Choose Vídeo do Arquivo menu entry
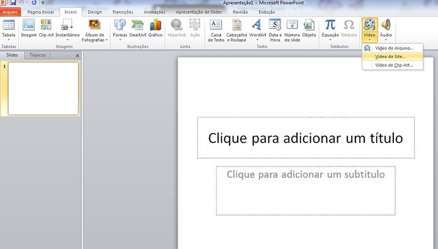The image size is (438, 249). pos(393,48)
